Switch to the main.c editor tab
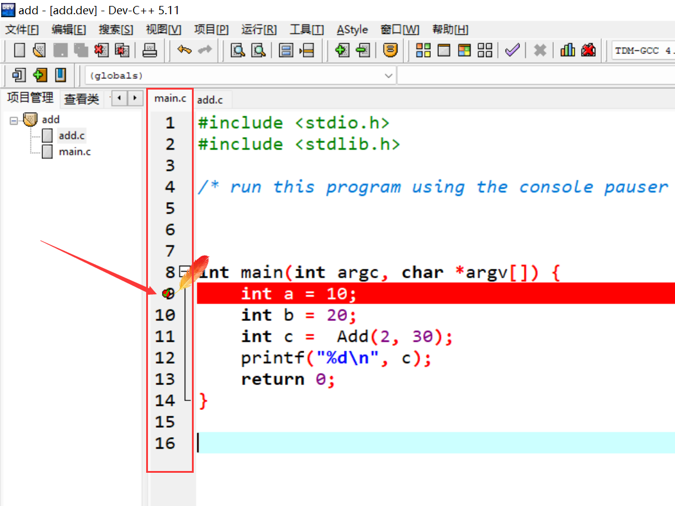This screenshot has height=506, width=675. point(171,98)
